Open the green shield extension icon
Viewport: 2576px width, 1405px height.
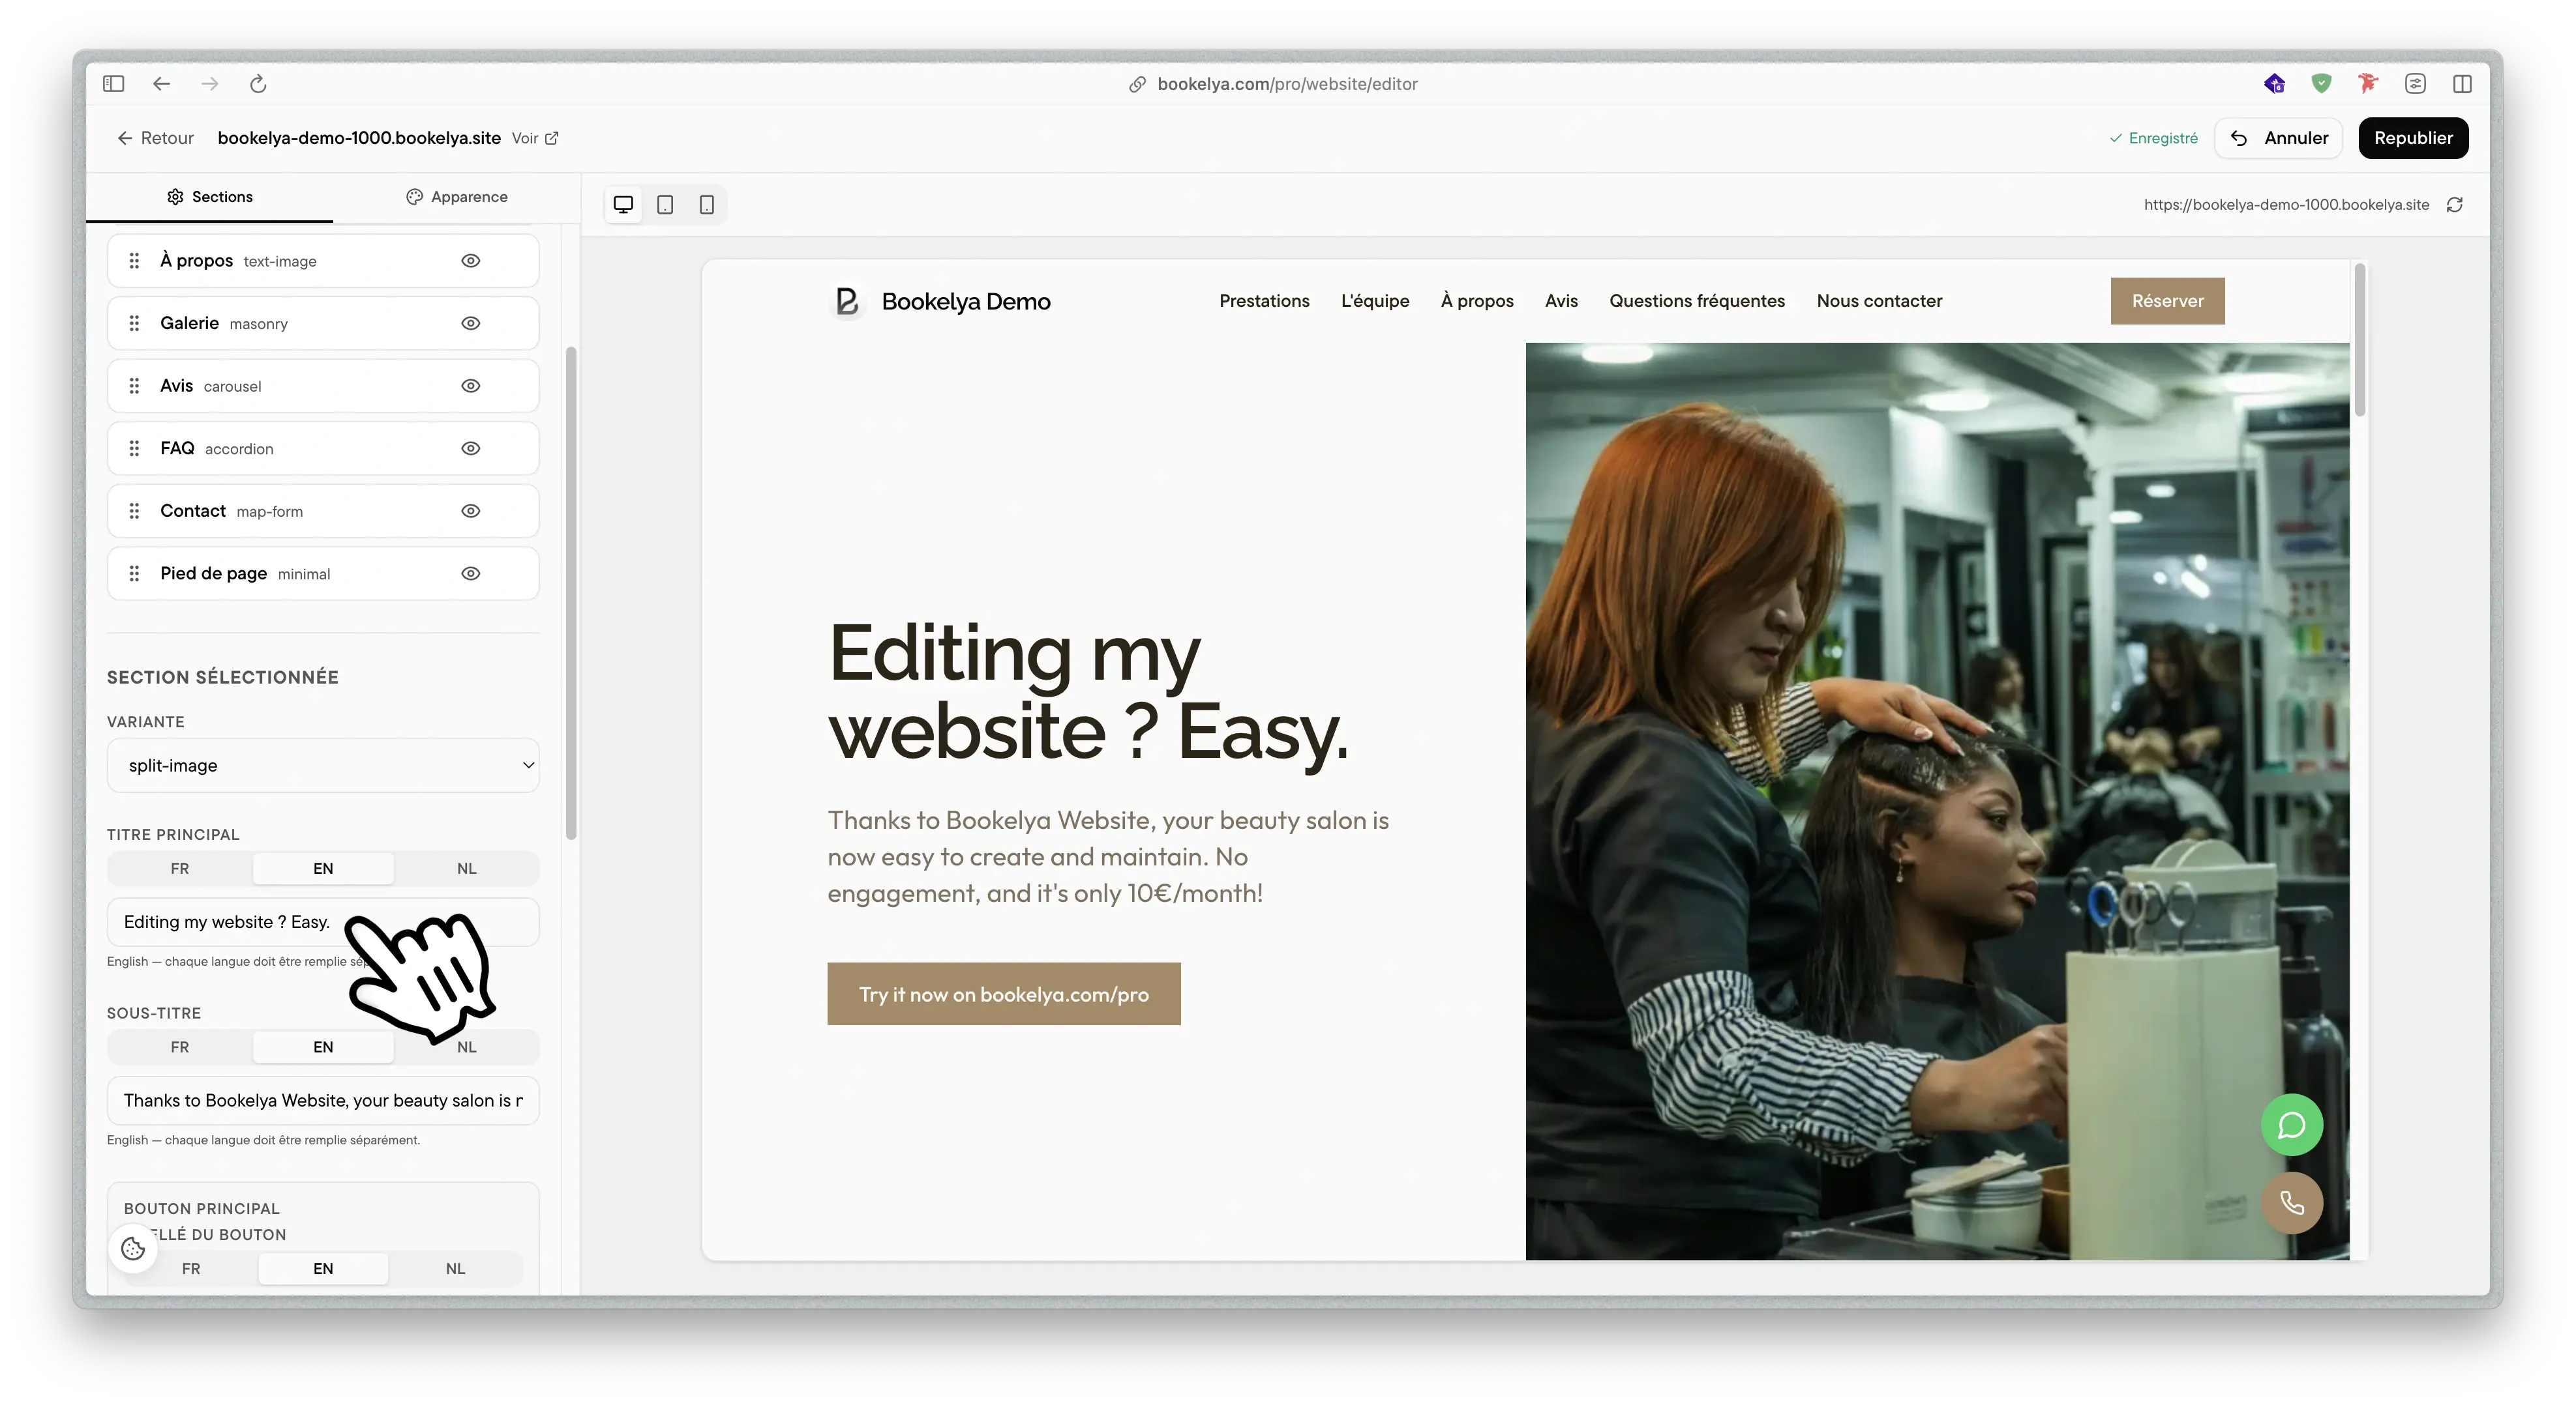point(2321,84)
